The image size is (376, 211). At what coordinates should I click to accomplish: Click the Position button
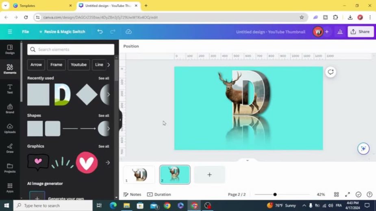[x=131, y=46]
